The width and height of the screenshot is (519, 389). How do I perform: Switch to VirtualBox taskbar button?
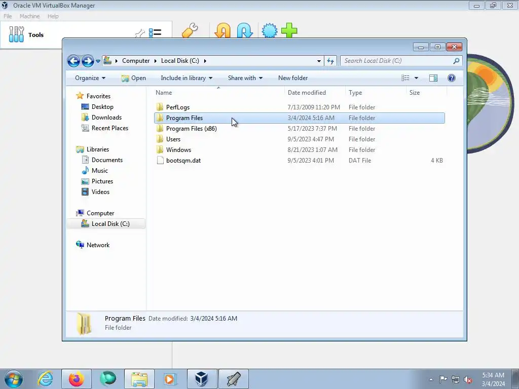click(202, 379)
